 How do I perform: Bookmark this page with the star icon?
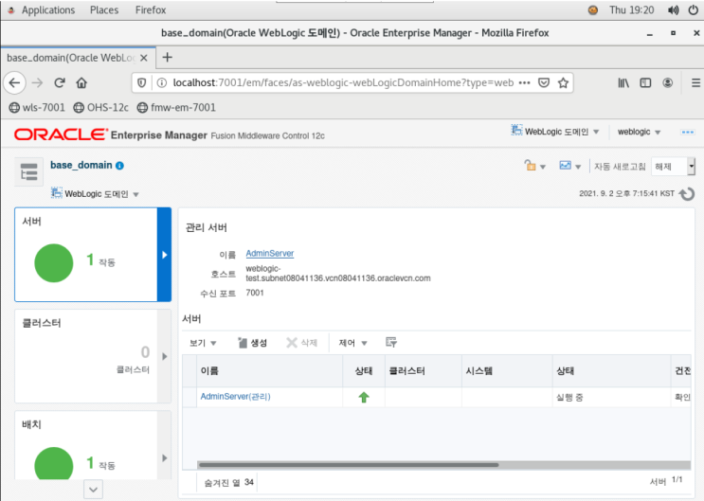point(563,82)
